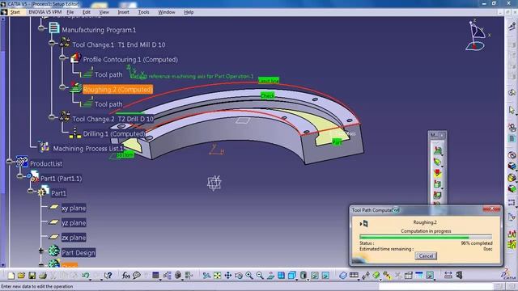This screenshot has width=518, height=291.
Task: Select the xy plane
Action: (x=74, y=209)
